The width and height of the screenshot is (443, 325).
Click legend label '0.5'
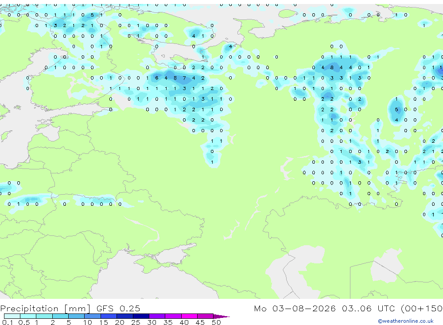pyautogui.click(x=24, y=322)
